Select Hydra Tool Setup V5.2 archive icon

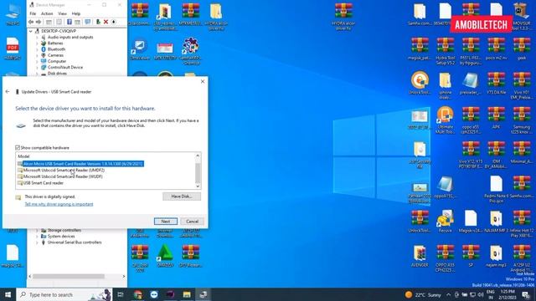pos(445,50)
